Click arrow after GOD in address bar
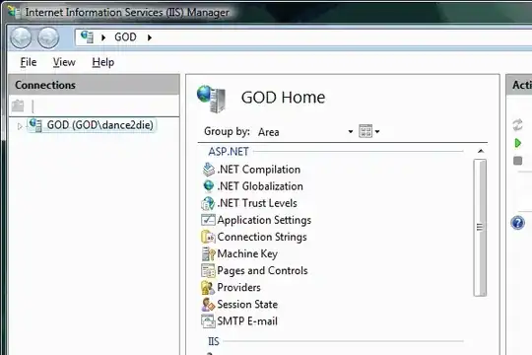532x355 pixels. (x=150, y=37)
